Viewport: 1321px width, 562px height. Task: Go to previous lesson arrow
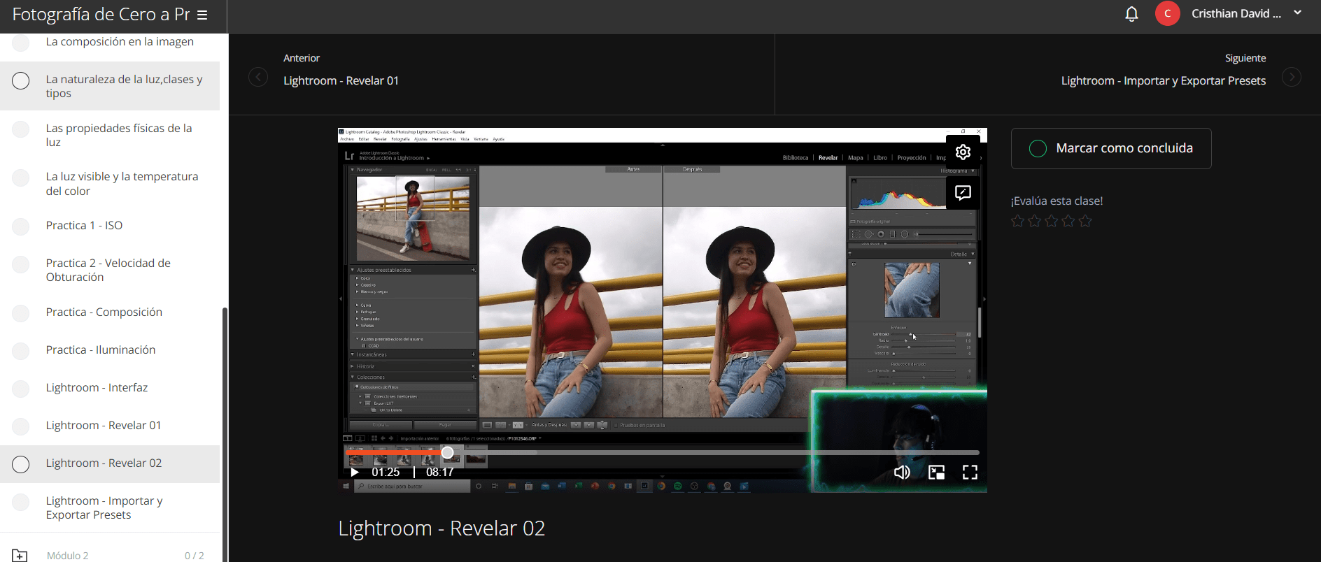[x=258, y=77]
